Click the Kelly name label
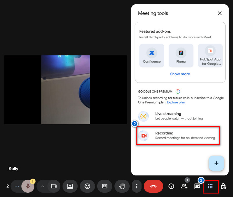This screenshot has width=233, height=197. 13,169
